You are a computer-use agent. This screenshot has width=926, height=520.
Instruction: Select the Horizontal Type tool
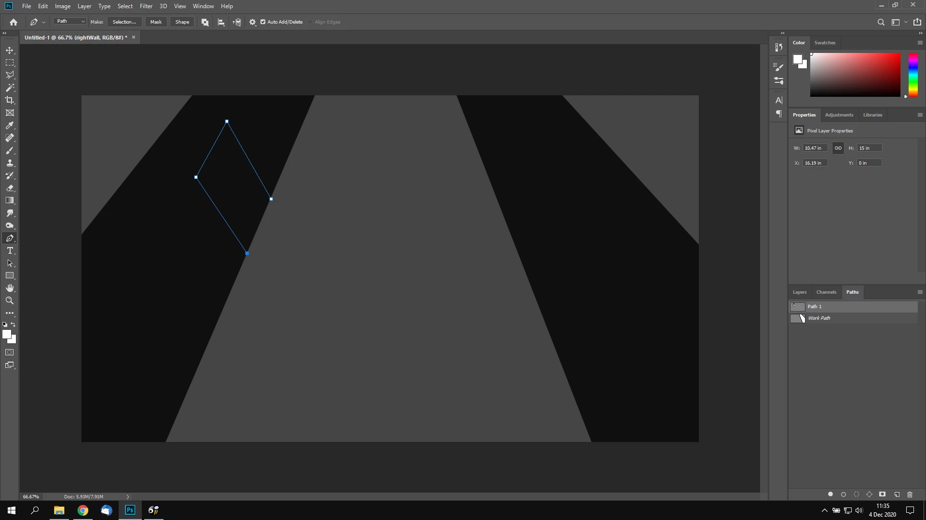coord(10,251)
